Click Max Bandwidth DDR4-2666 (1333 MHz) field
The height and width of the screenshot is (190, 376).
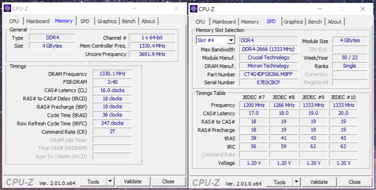[x=268, y=49]
